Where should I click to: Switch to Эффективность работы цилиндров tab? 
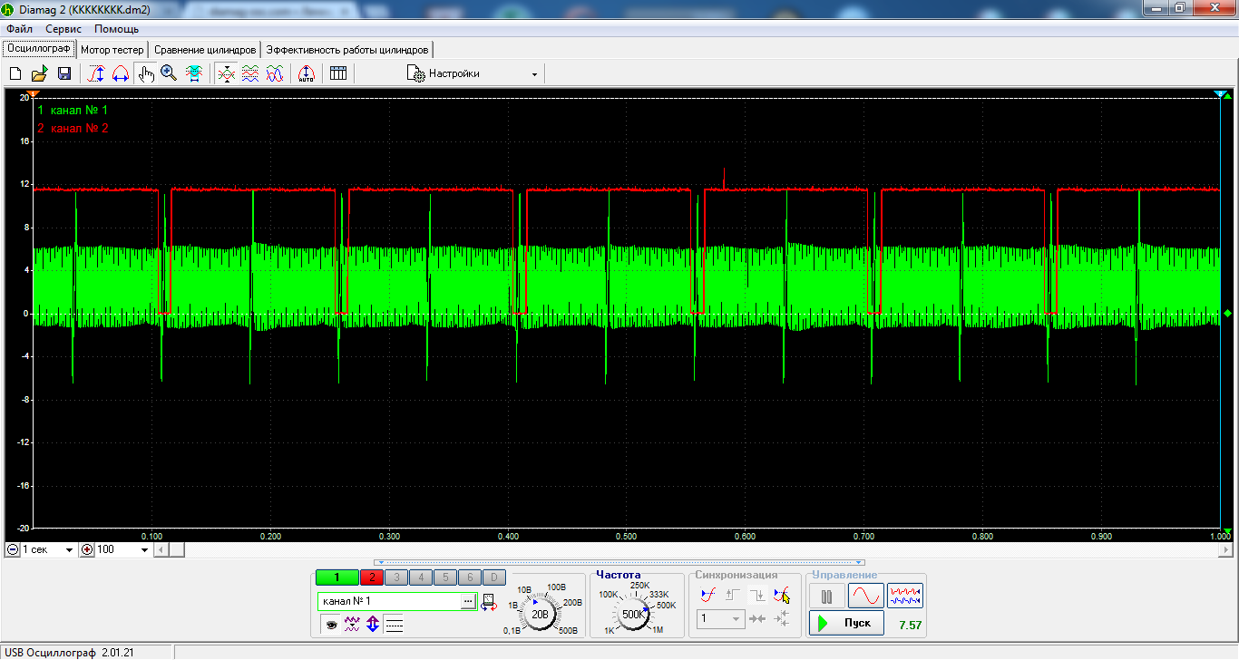click(x=347, y=50)
